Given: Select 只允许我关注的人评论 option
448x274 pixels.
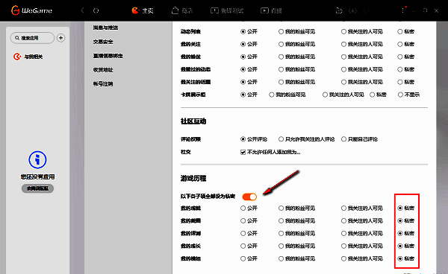Looking at the screenshot, I should (281, 139).
